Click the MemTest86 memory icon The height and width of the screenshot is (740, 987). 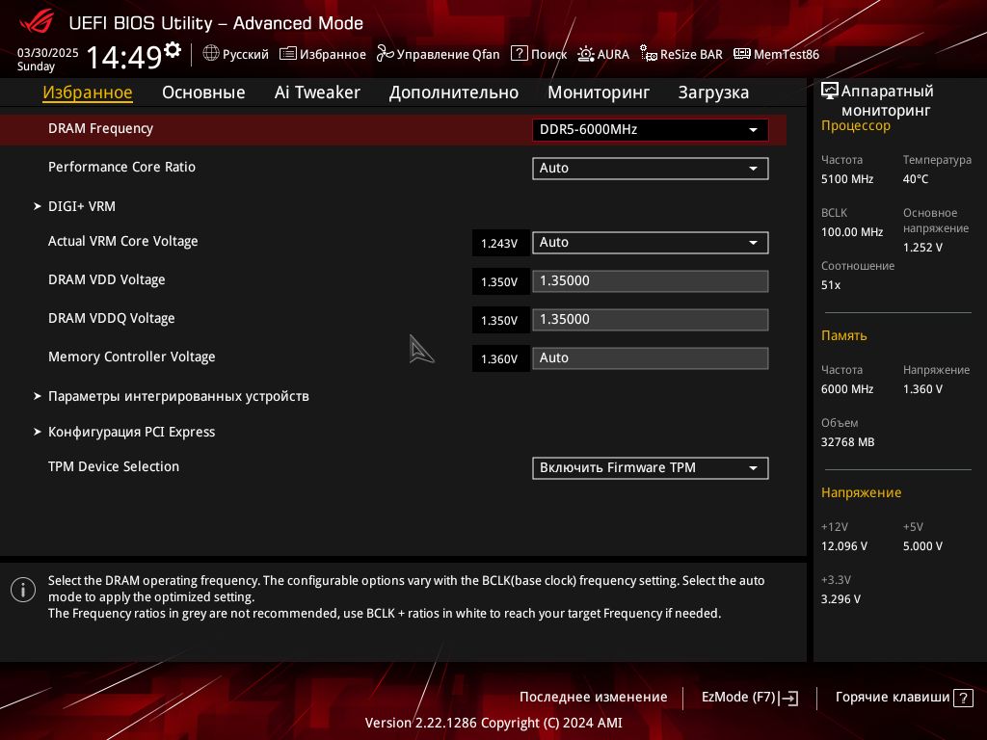(742, 54)
